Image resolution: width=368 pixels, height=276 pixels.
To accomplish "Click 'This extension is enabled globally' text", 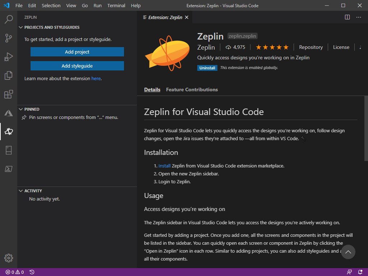I will coord(249,68).
